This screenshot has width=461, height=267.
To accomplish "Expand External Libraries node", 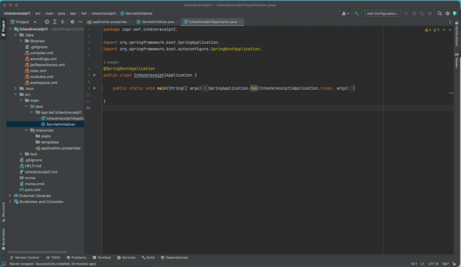I will [10, 196].
